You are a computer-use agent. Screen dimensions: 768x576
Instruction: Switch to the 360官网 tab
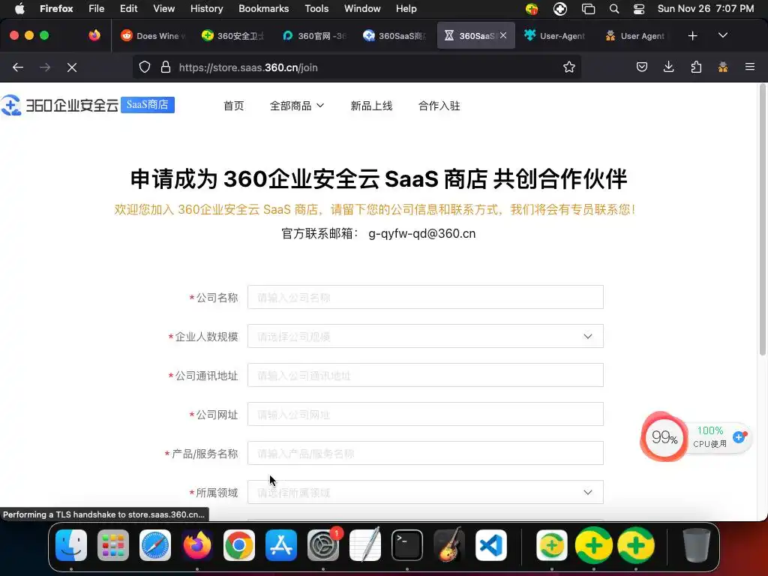(x=314, y=36)
